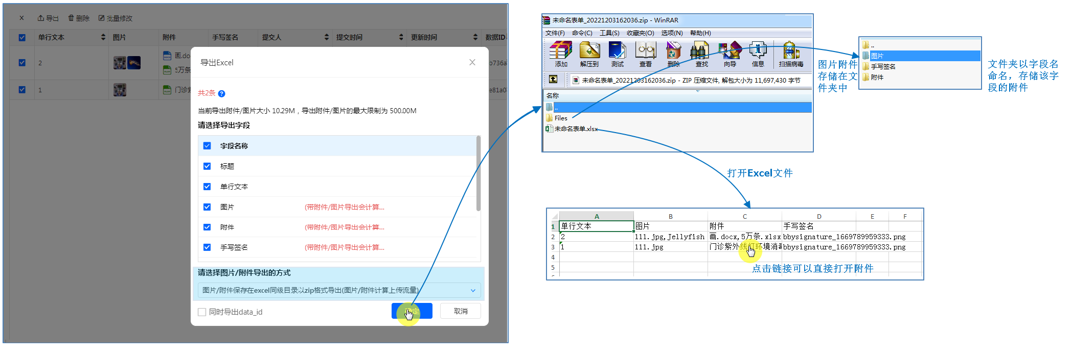The image size is (1071, 358).
Task: Open the 文件(F) menu in WinRAR
Action: tap(555, 33)
